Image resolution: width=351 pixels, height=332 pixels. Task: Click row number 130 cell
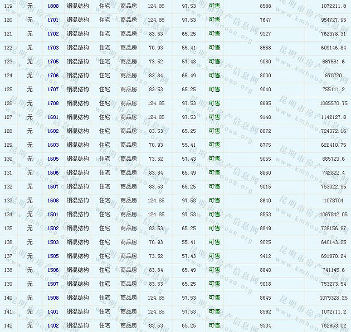pos(8,158)
